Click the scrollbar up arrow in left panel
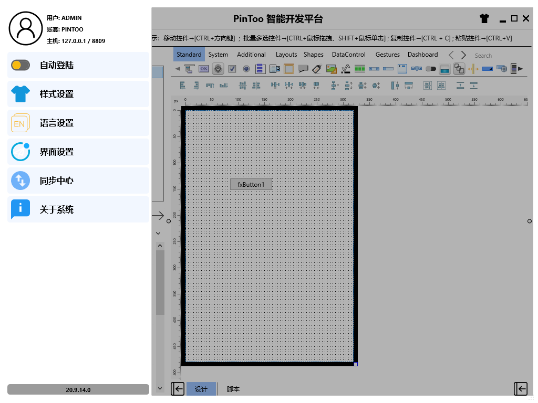This screenshot has width=538, height=403. pyautogui.click(x=160, y=246)
